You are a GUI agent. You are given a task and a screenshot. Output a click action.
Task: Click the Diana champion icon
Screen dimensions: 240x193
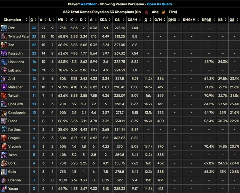click(x=4, y=121)
